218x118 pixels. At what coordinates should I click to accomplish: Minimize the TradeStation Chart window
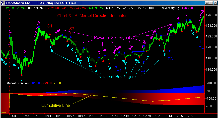click(x=207, y=3)
